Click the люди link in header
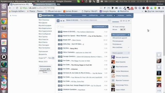Image resolution: width=165 pixels, height=93 pixels. [x=84, y=15]
